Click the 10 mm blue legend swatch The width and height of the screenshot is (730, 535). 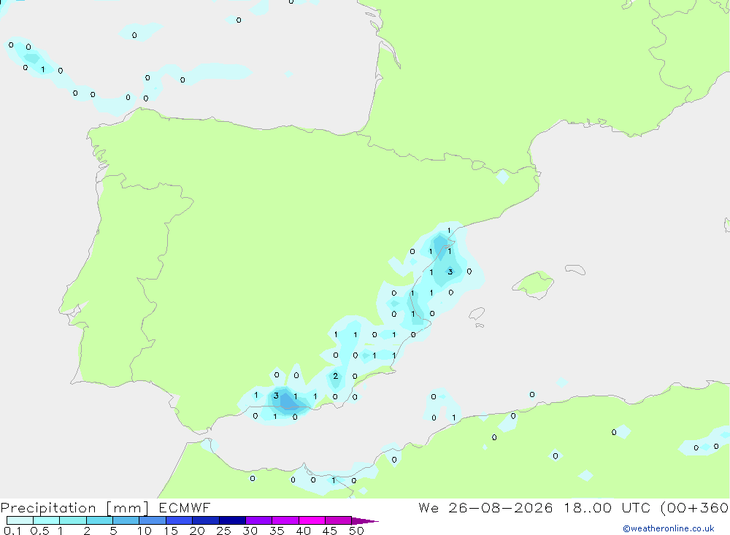[153, 520]
